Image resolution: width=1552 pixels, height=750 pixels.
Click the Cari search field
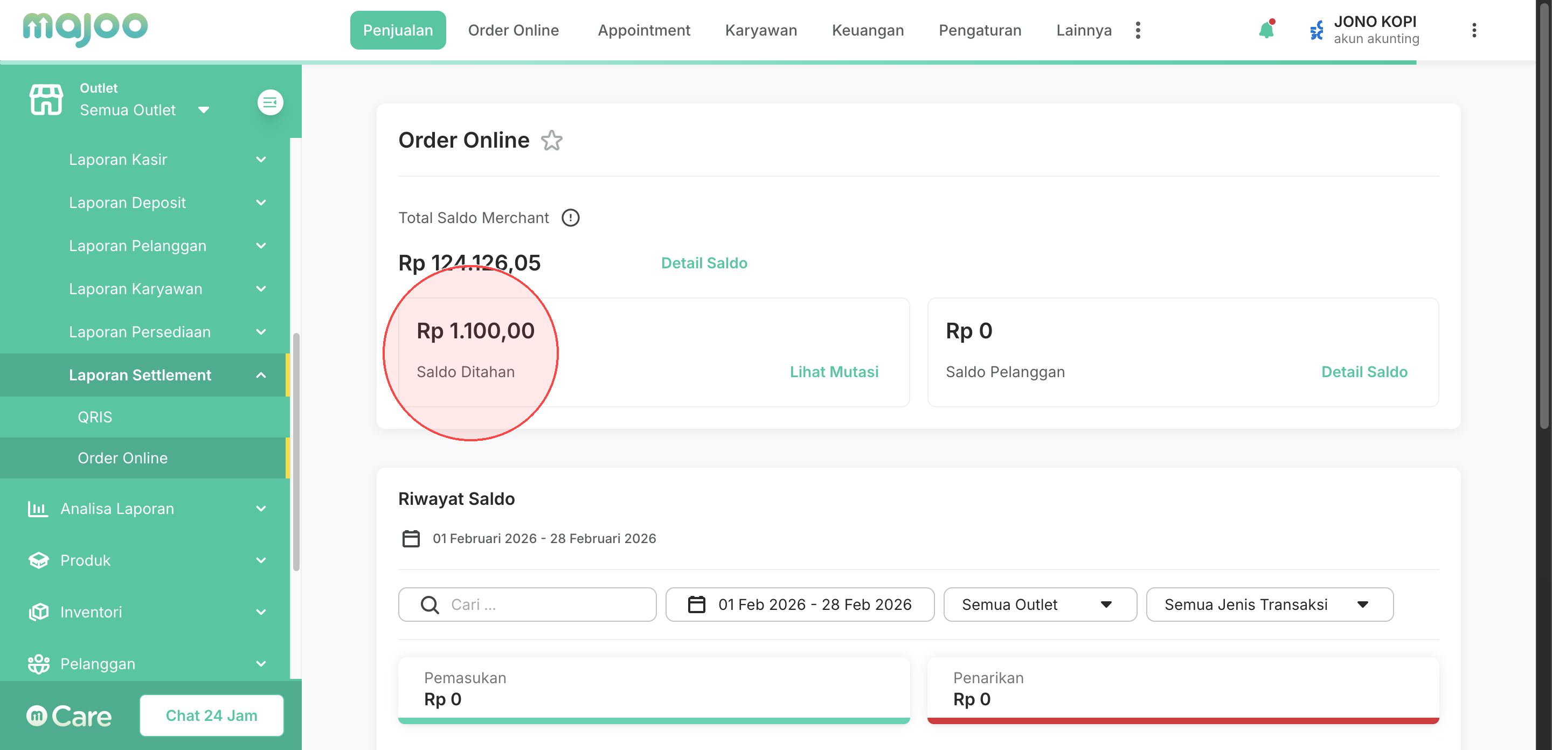click(x=527, y=604)
